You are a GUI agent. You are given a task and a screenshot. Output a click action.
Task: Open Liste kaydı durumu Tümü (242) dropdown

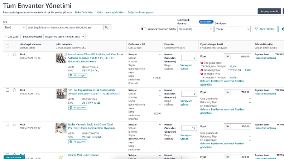pos(195,29)
